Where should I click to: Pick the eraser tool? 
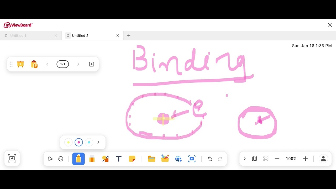[x=92, y=159]
